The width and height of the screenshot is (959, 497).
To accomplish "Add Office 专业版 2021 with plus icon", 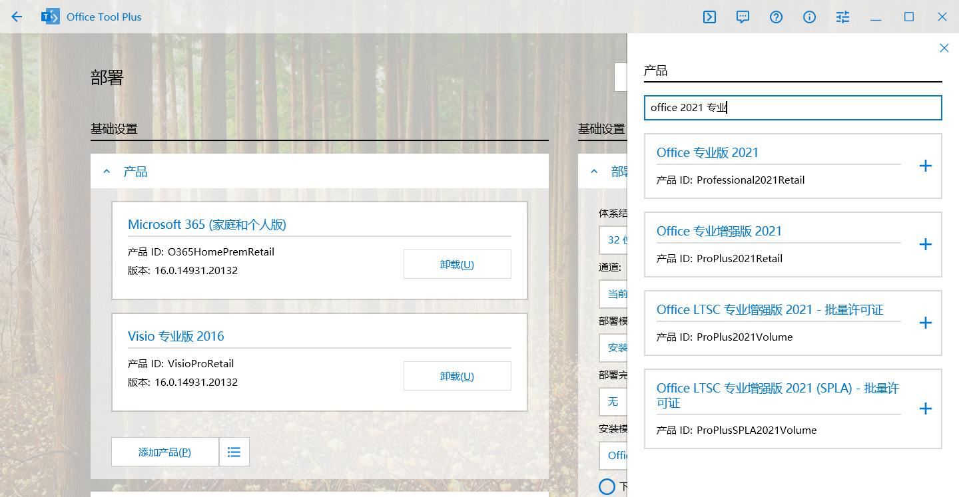I will 925,166.
